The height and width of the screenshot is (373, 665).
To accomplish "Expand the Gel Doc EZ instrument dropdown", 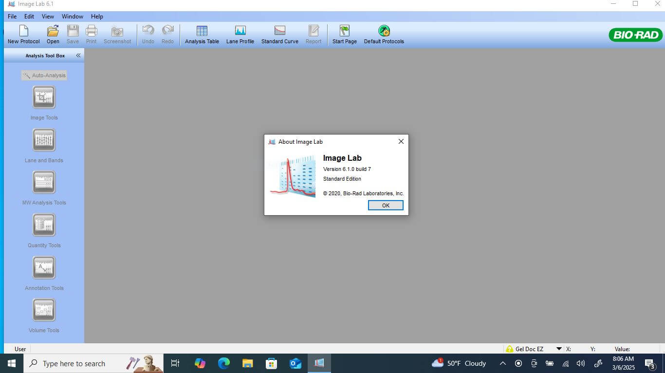I will click(559, 349).
